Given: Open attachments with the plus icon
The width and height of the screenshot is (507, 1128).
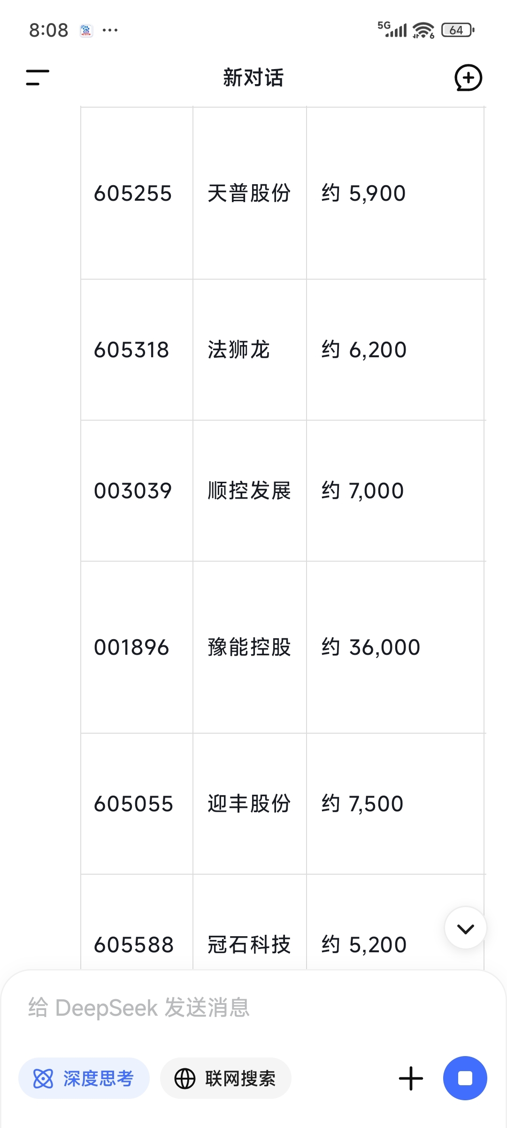Looking at the screenshot, I should coord(411,1078).
